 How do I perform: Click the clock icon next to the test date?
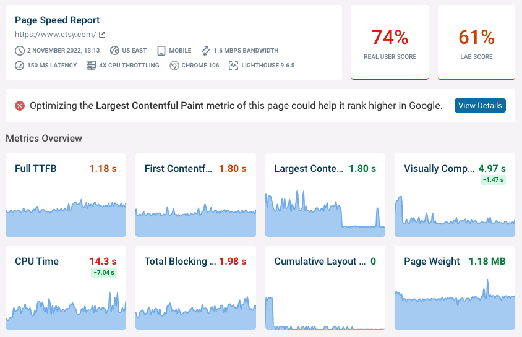pyautogui.click(x=20, y=51)
